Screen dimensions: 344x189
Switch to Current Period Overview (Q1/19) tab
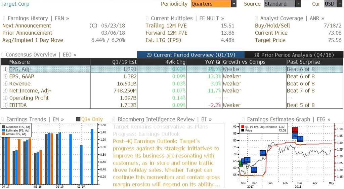coord(191,55)
